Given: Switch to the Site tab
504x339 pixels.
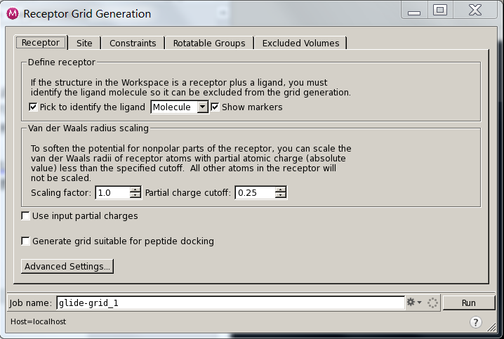Looking at the screenshot, I should click(x=84, y=43).
